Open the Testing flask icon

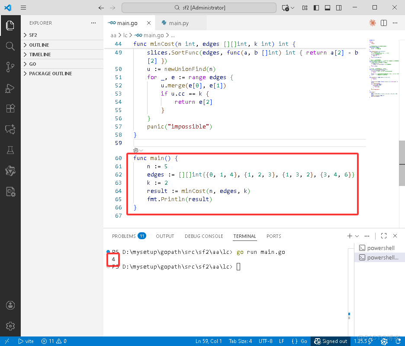click(x=10, y=150)
